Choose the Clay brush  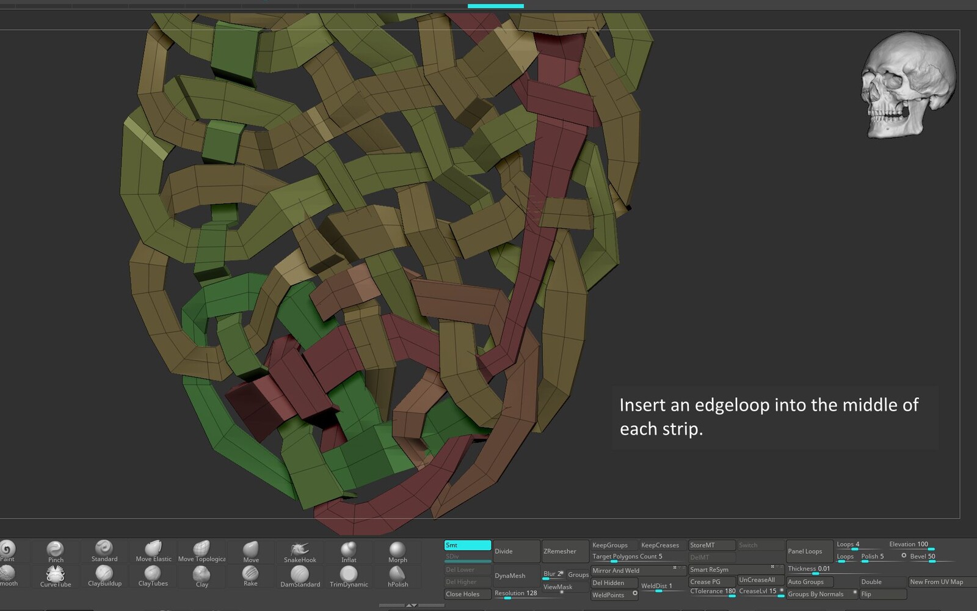coord(202,576)
